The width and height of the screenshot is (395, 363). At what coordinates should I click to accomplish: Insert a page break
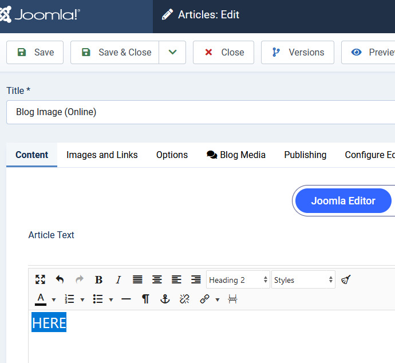(232, 299)
